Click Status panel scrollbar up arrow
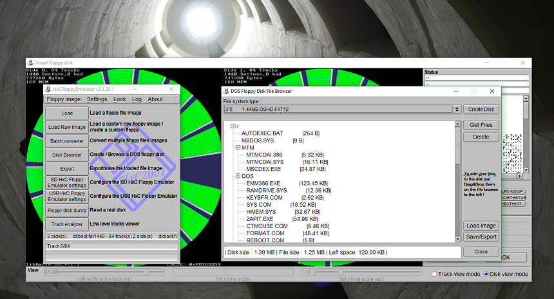554x299 pixels. 526,99
